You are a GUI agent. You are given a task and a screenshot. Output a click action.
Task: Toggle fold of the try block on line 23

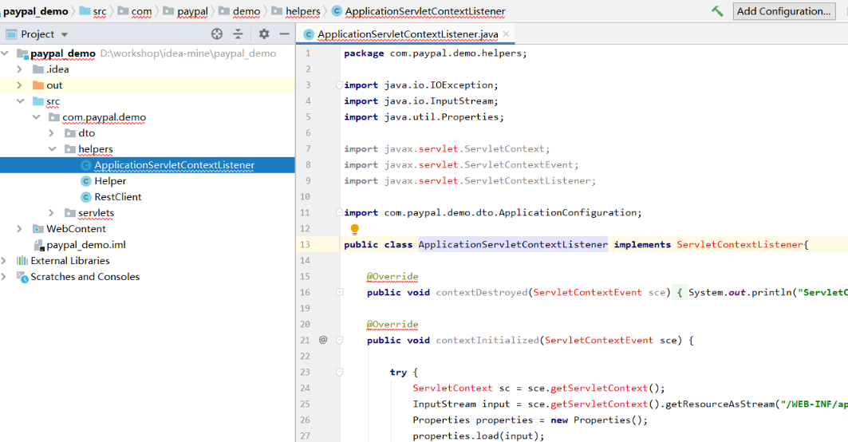[x=339, y=373]
